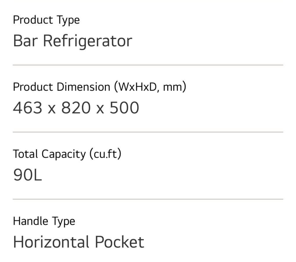Click the "Total Capacity" label
The image size is (296, 262).
click(x=49, y=154)
